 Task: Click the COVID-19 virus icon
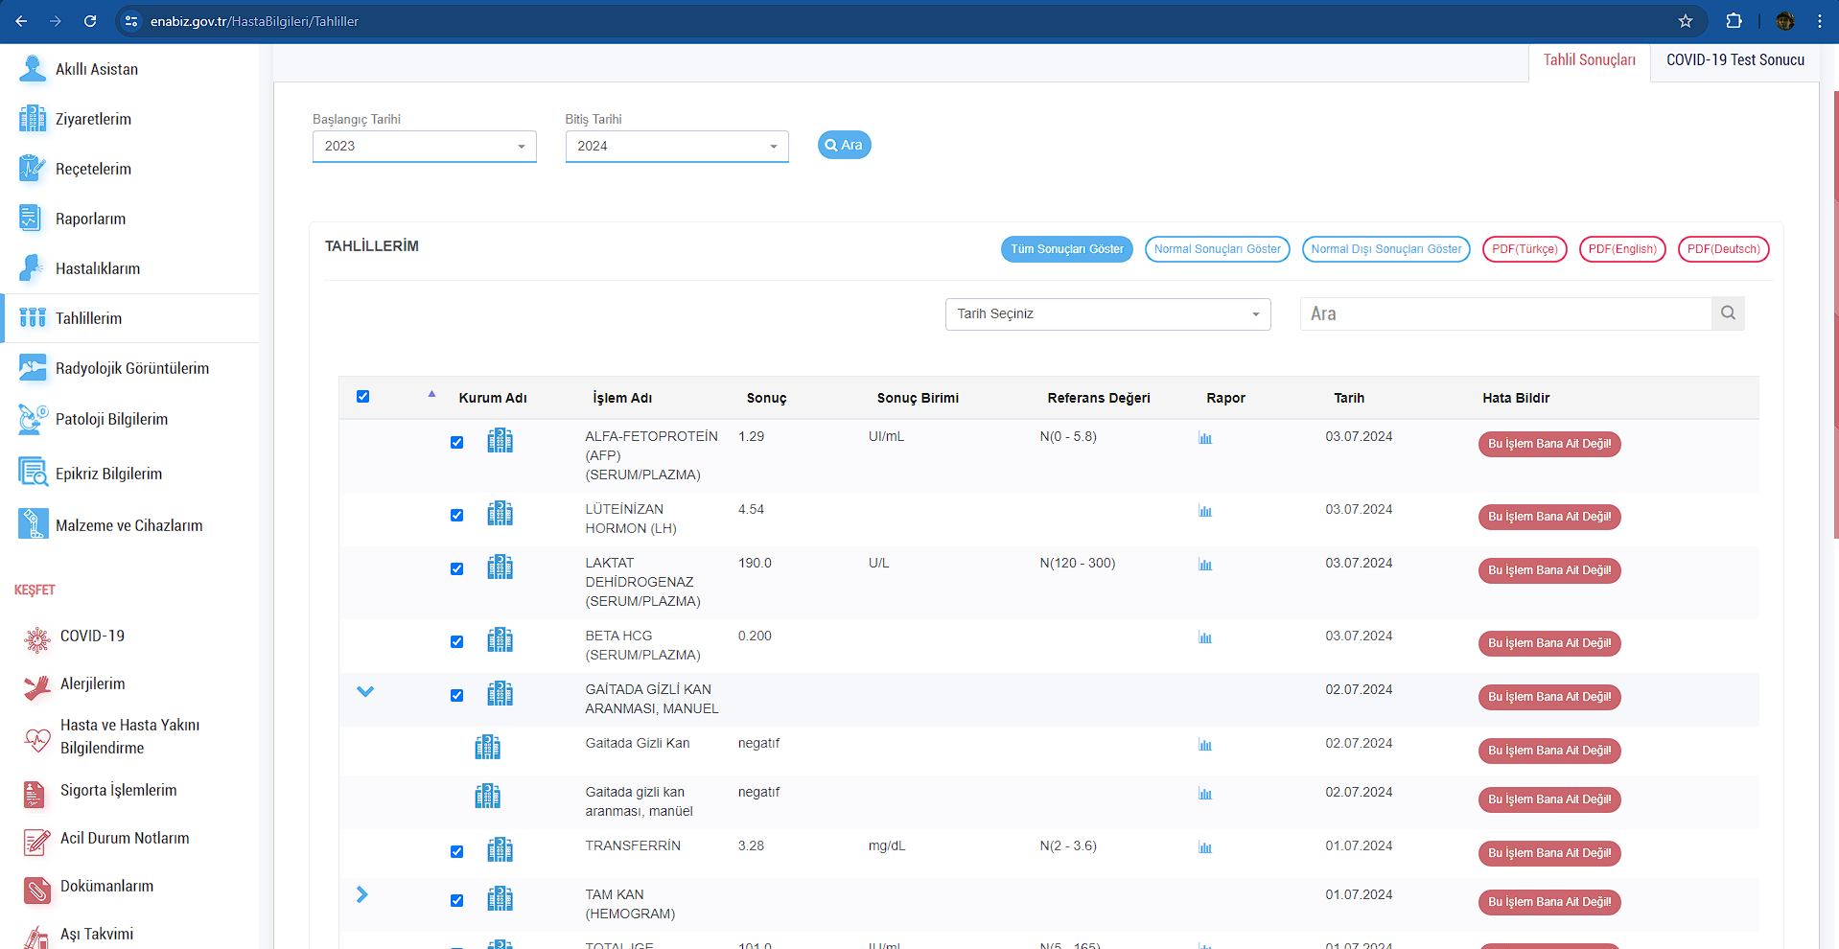(x=37, y=639)
